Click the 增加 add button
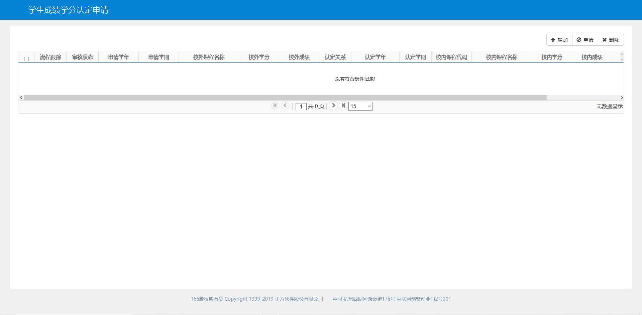The height and width of the screenshot is (315, 642). (559, 40)
